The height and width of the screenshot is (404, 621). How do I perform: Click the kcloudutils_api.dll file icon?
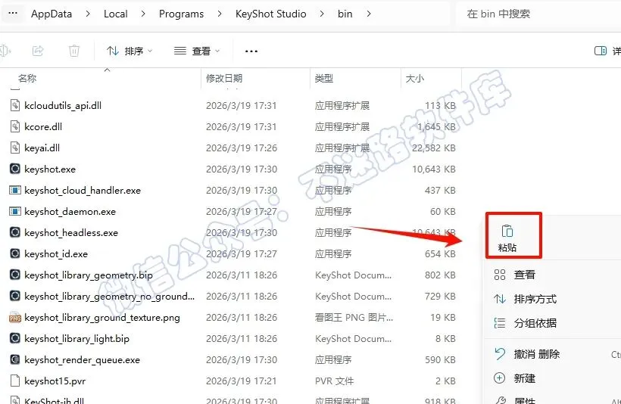click(x=14, y=105)
